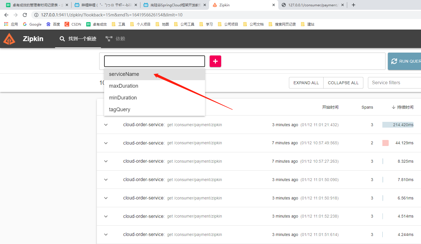Image resolution: width=421 pixels, height=244 pixels.
Task: Select minDuration from the criteria dropdown
Action: point(155,98)
